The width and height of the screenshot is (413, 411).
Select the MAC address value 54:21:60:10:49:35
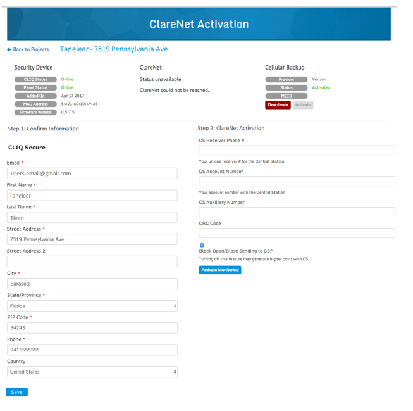coord(79,104)
